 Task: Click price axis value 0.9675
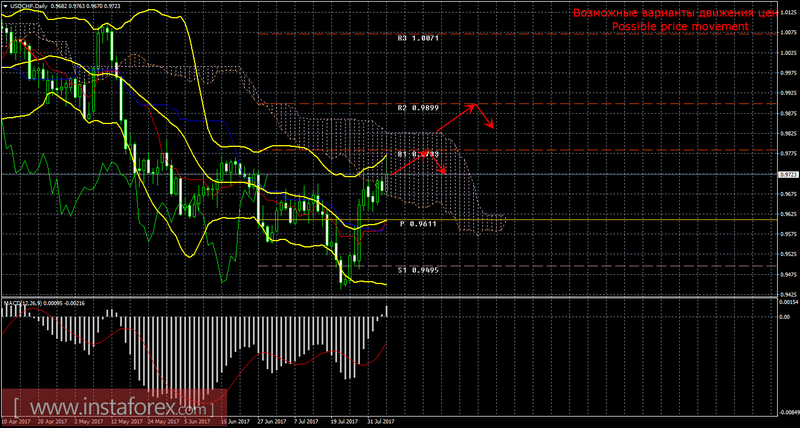(787, 194)
